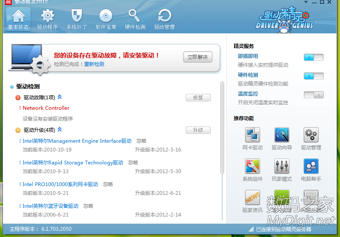Screen dimensions: 340x237
Task: Launch the 驱动向导 wizard icon
Action: [282, 135]
